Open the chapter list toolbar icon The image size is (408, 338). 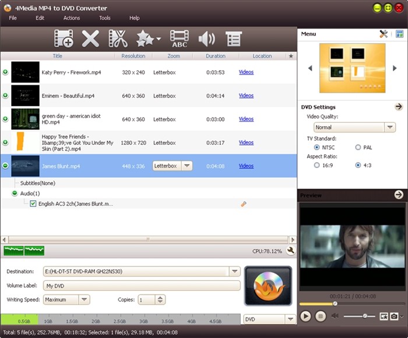click(x=233, y=39)
